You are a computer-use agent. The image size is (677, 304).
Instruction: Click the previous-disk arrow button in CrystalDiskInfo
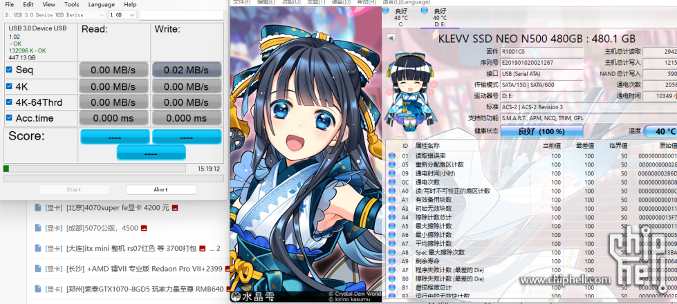(x=391, y=38)
